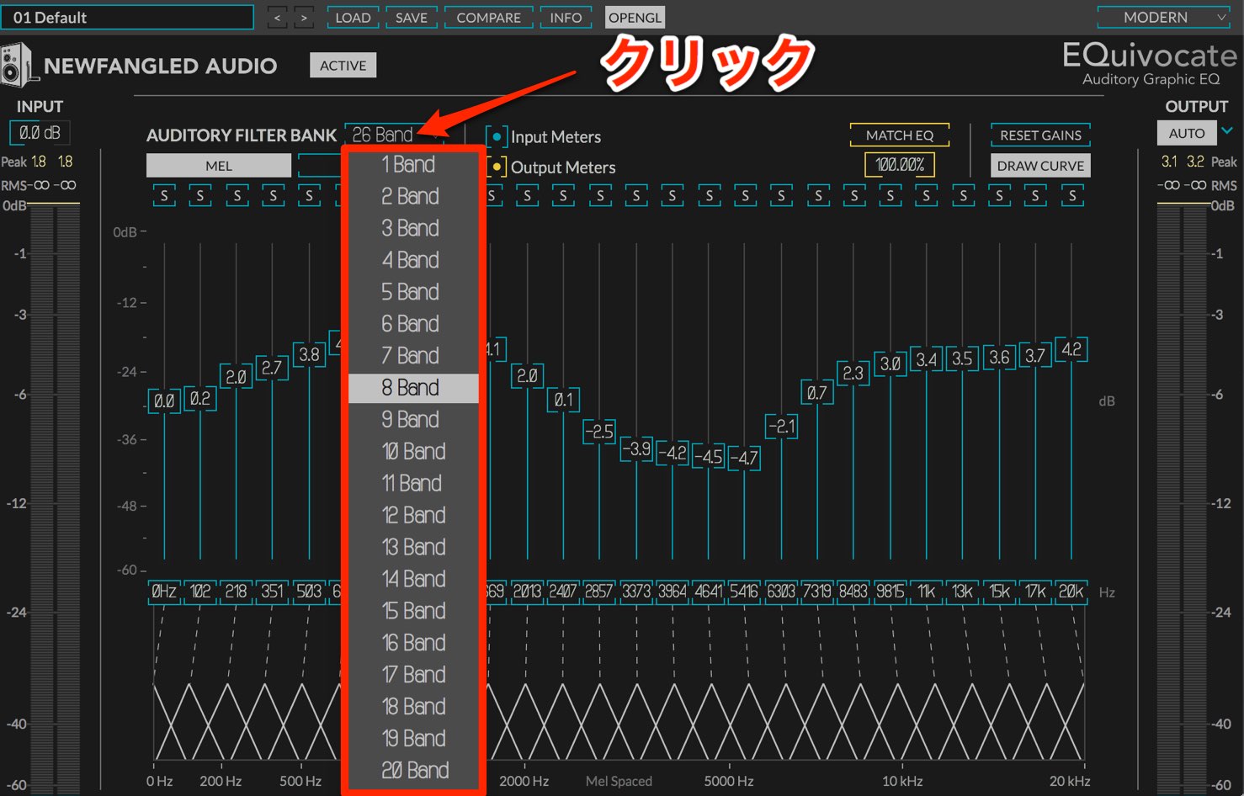The height and width of the screenshot is (796, 1244).
Task: Click the input gain 0.0 dB field
Action: [40, 133]
